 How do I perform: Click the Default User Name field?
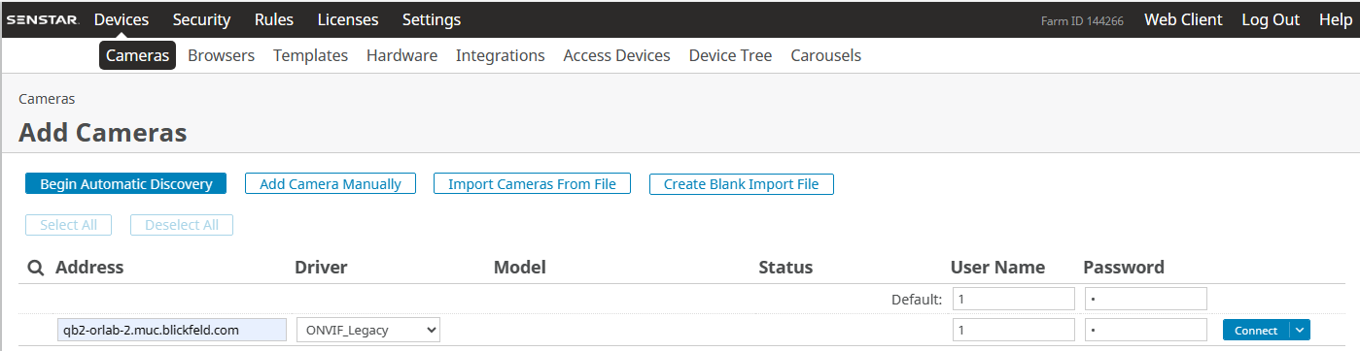tap(1014, 299)
